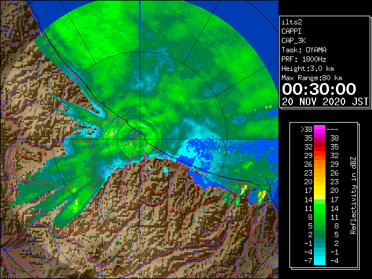Click the radar center at crosshair intersection
The height and width of the screenshot is (279, 372).
[x=140, y=139]
